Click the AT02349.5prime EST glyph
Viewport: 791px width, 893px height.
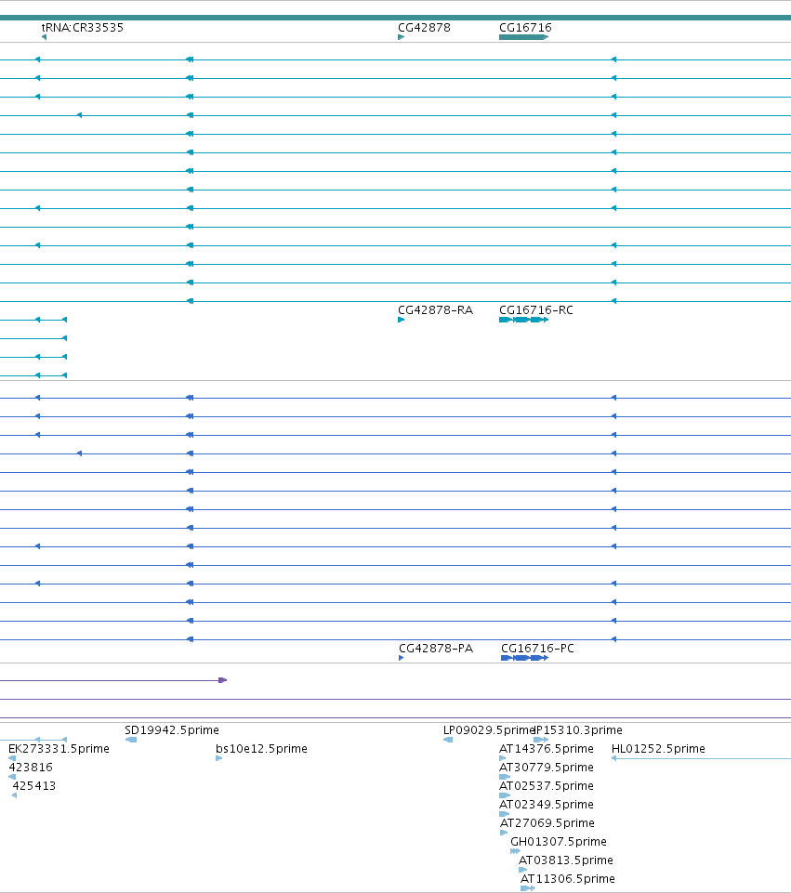[504, 814]
